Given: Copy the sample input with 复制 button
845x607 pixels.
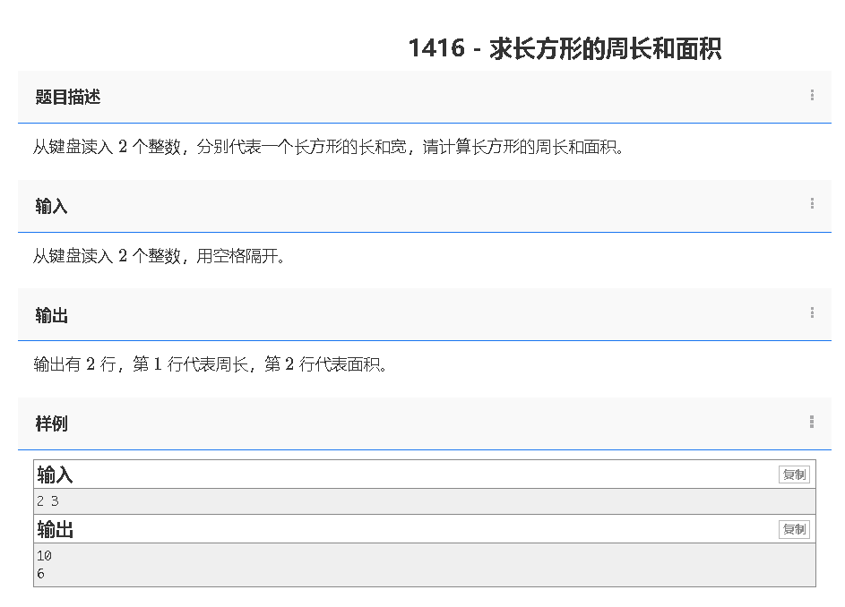Looking at the screenshot, I should click(794, 474).
